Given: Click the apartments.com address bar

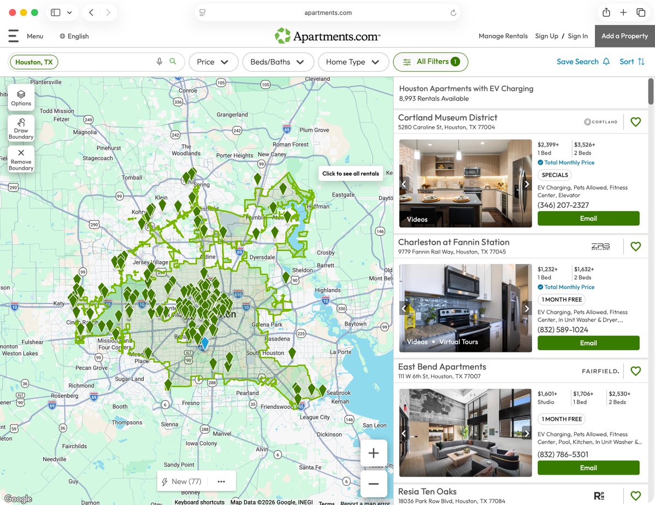Looking at the screenshot, I should click(x=328, y=13).
